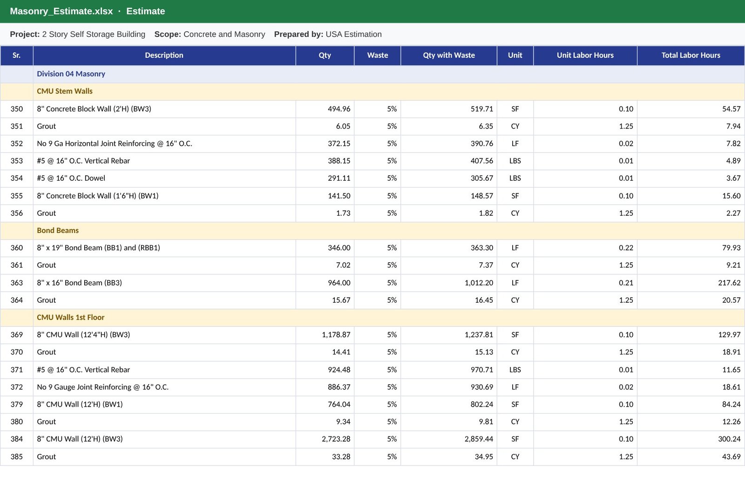This screenshot has width=745, height=497.
Task: Select the Qty column header
Action: pyautogui.click(x=325, y=55)
